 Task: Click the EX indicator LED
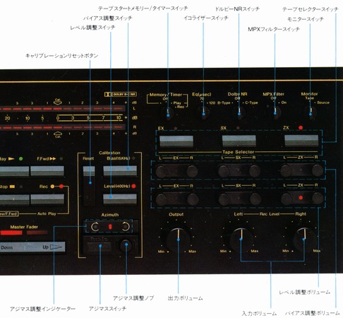coord(176,129)
